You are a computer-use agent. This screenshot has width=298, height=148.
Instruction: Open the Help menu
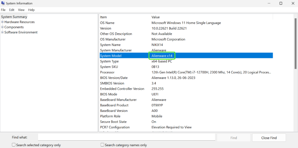point(31,10)
